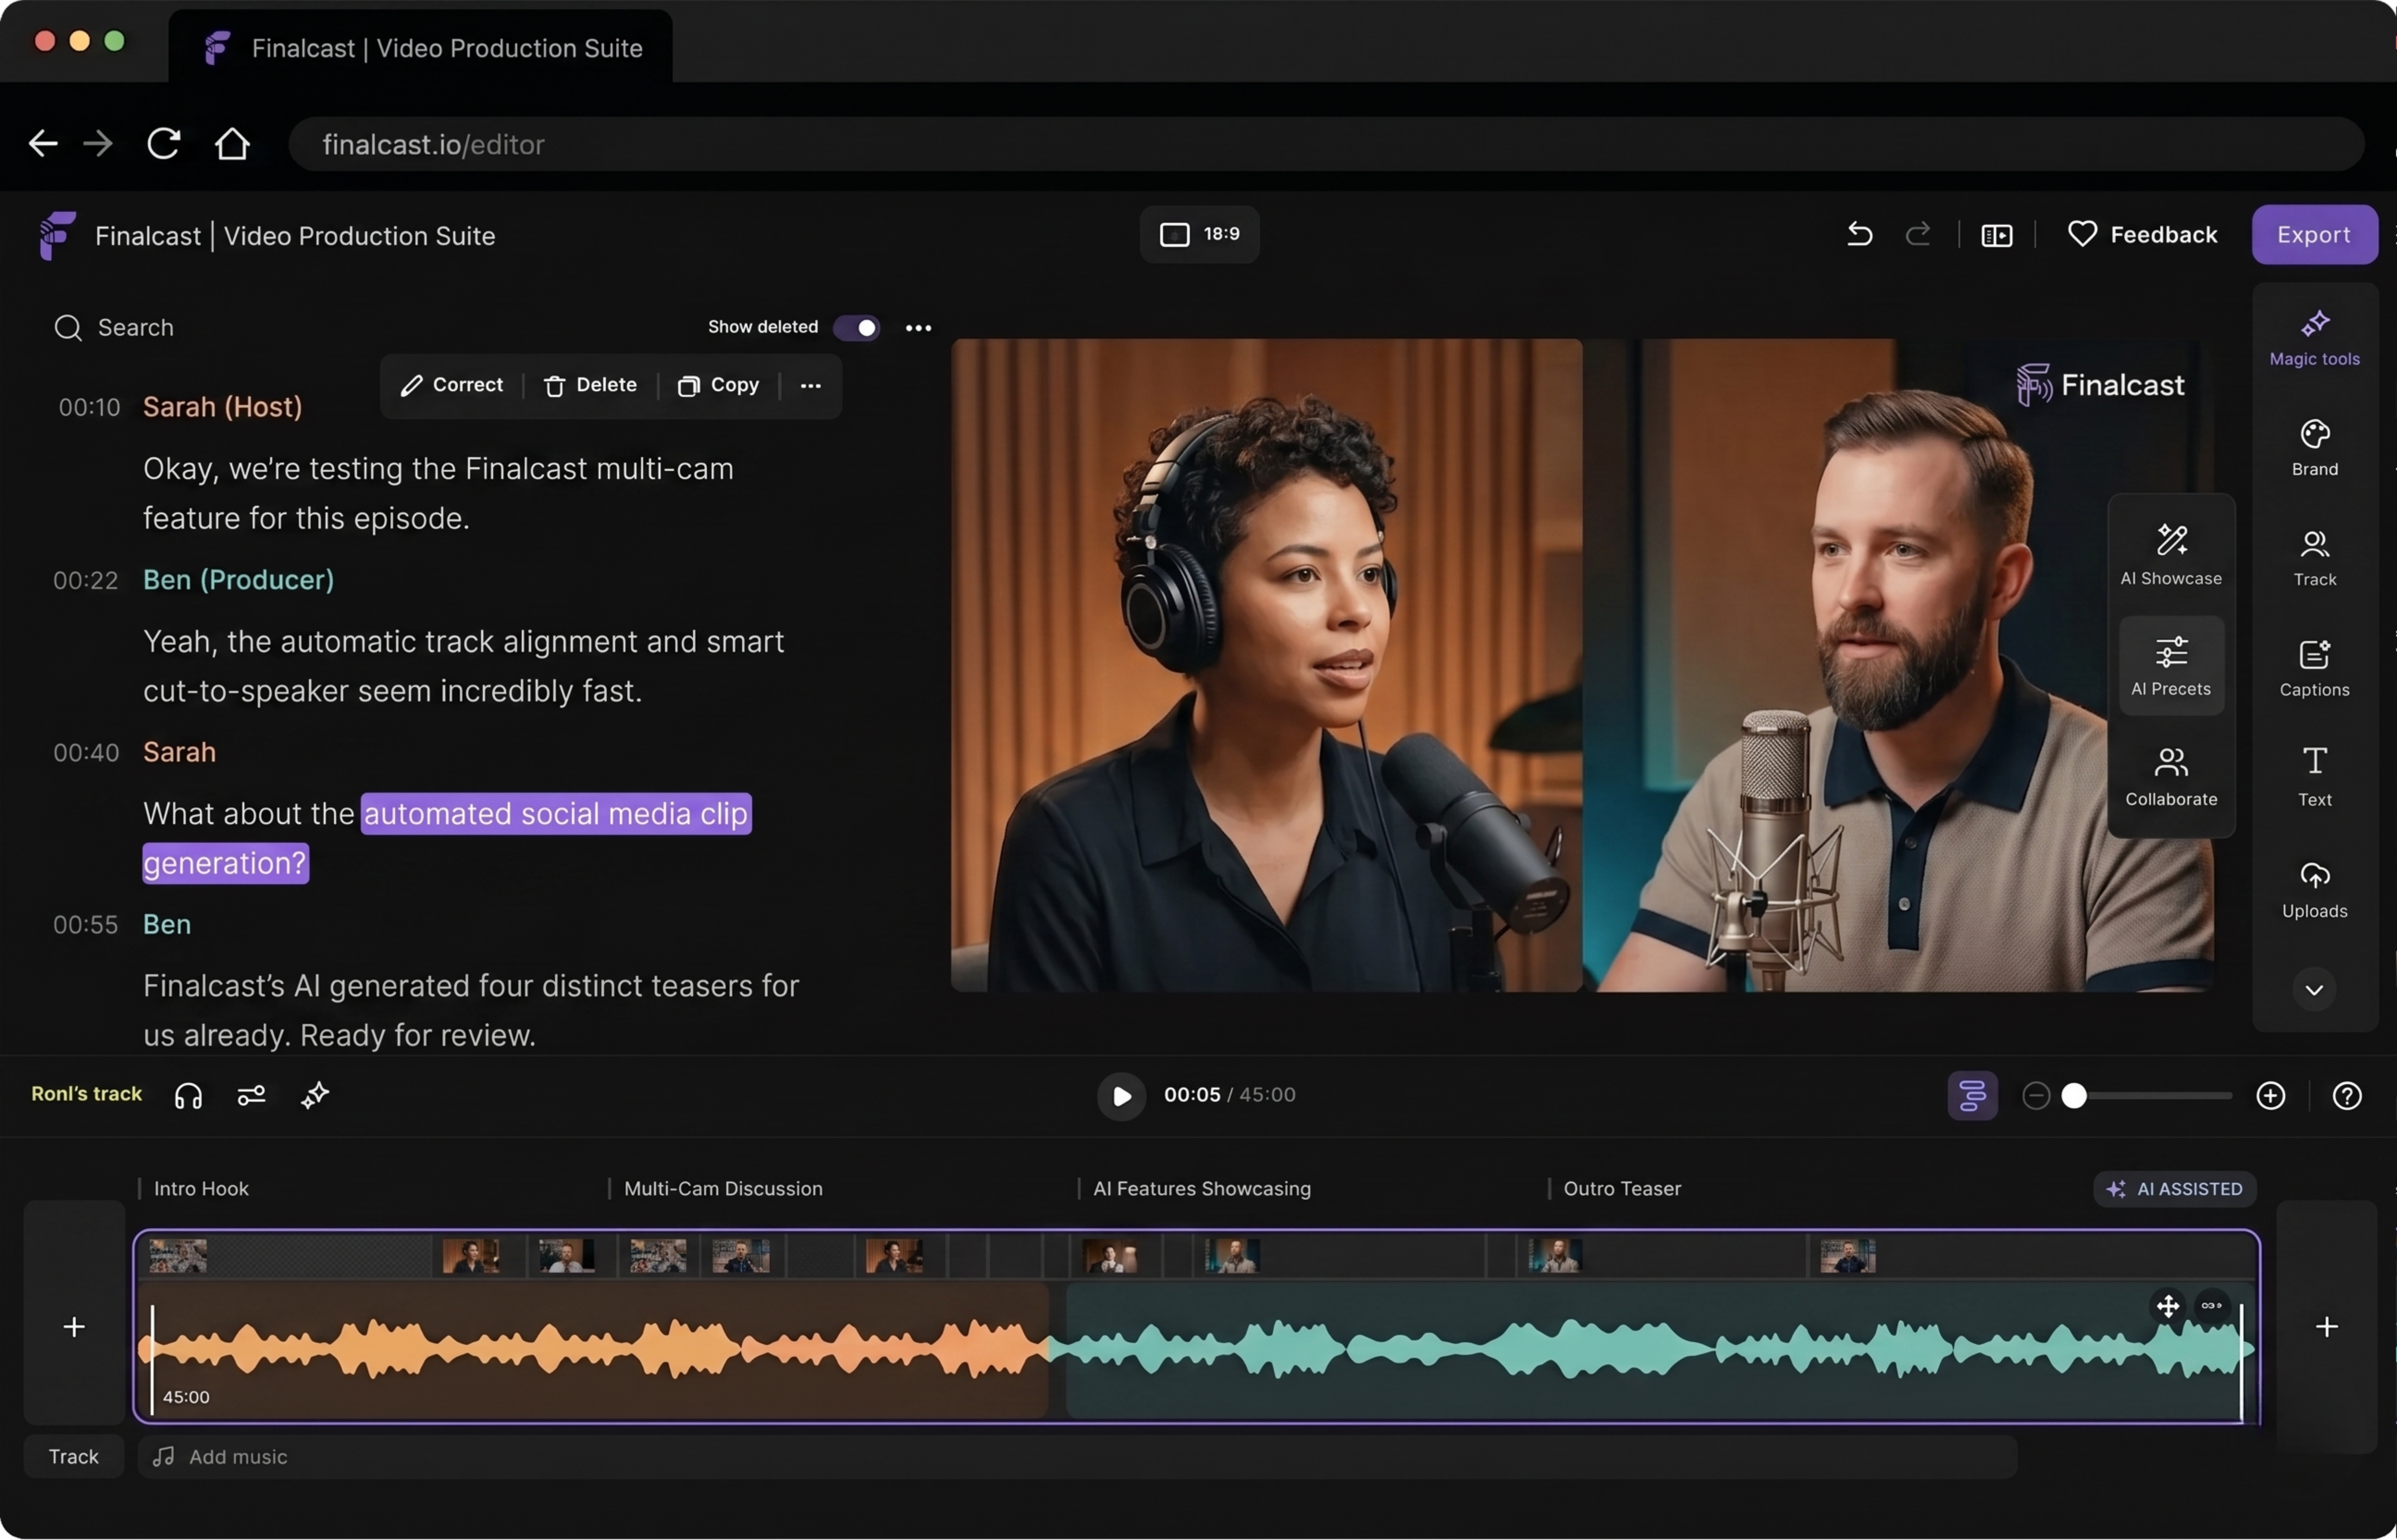Click the Finalcast logo in app header
The width and height of the screenshot is (2397, 1540).
click(x=57, y=235)
